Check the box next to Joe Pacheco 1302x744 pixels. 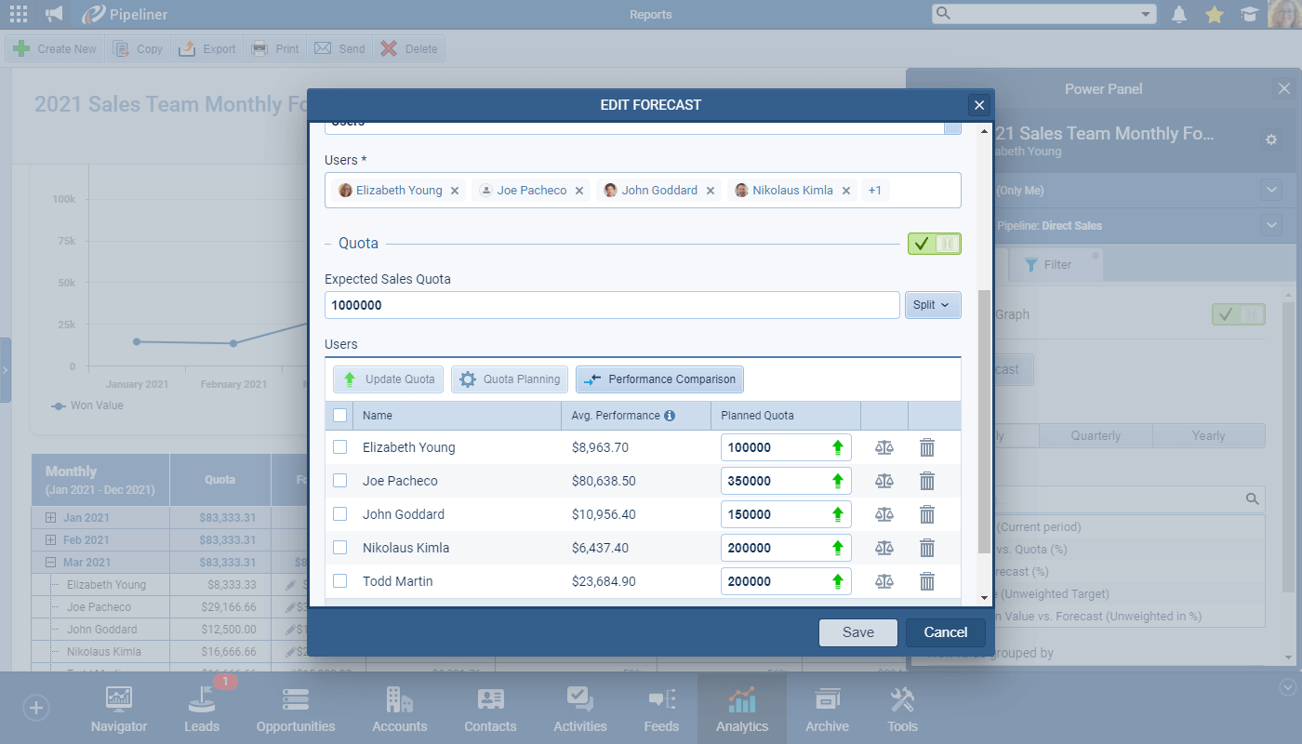click(340, 481)
